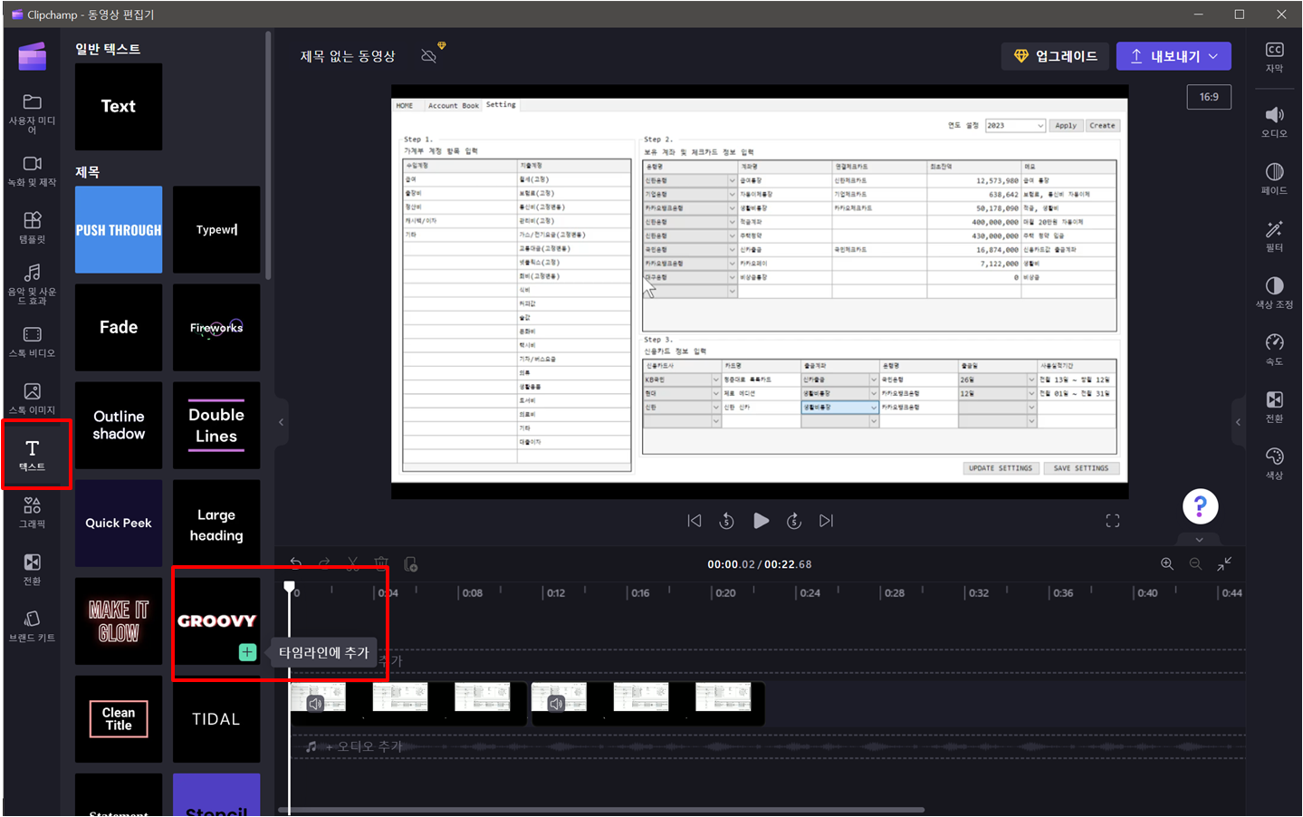Select the Large heading title style

216,524
